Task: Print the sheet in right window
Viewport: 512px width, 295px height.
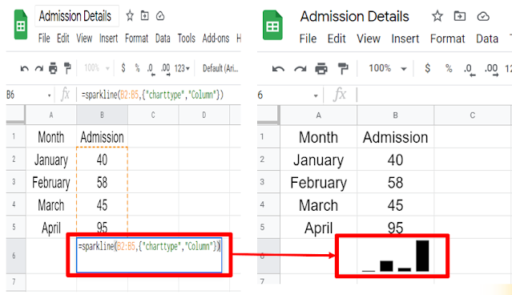Action: click(x=321, y=69)
